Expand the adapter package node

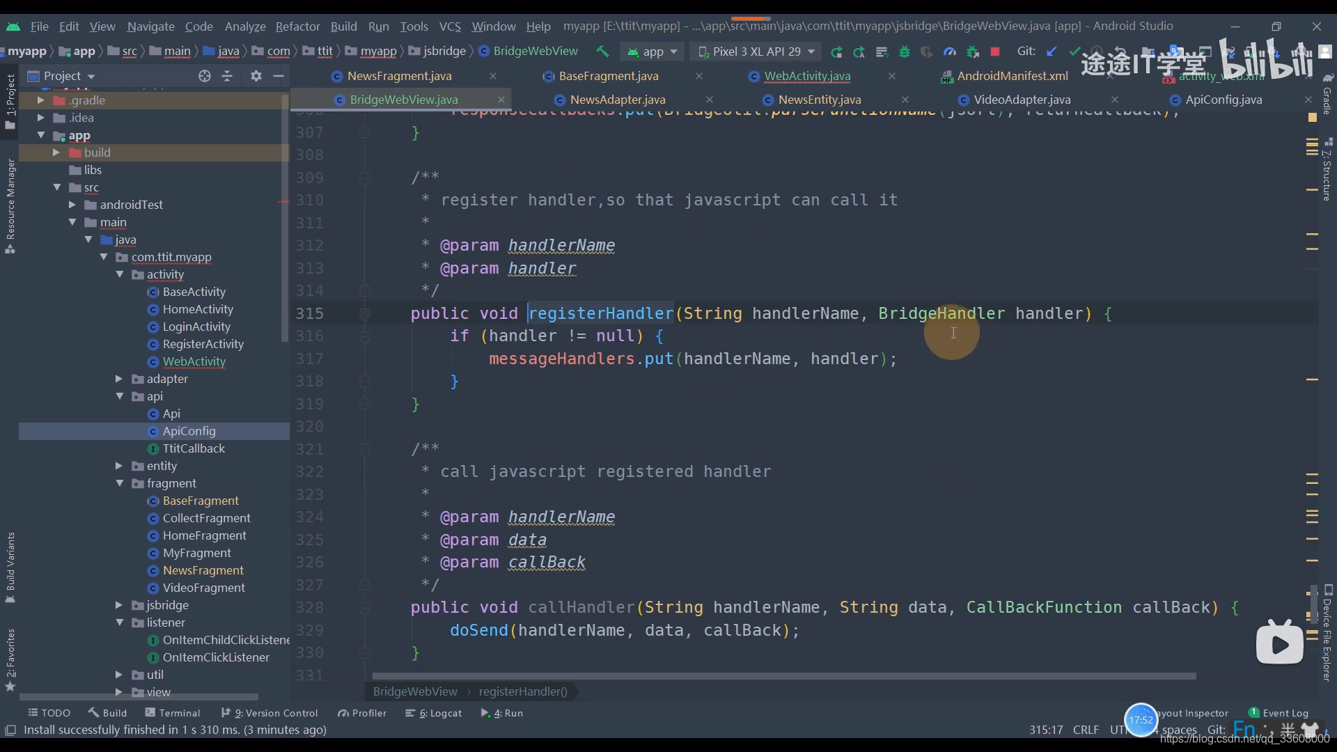pos(118,379)
